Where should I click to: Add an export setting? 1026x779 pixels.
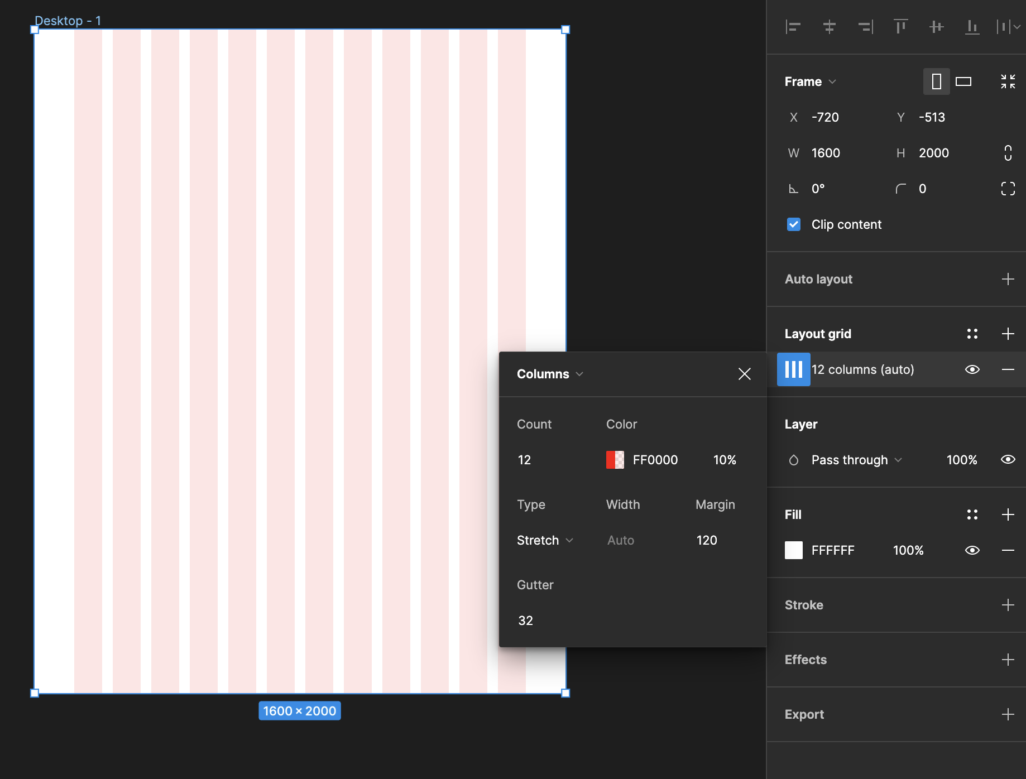tap(1008, 714)
